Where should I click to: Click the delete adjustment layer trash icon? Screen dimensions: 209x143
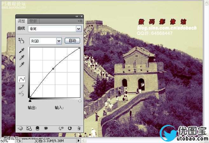click(79, 128)
